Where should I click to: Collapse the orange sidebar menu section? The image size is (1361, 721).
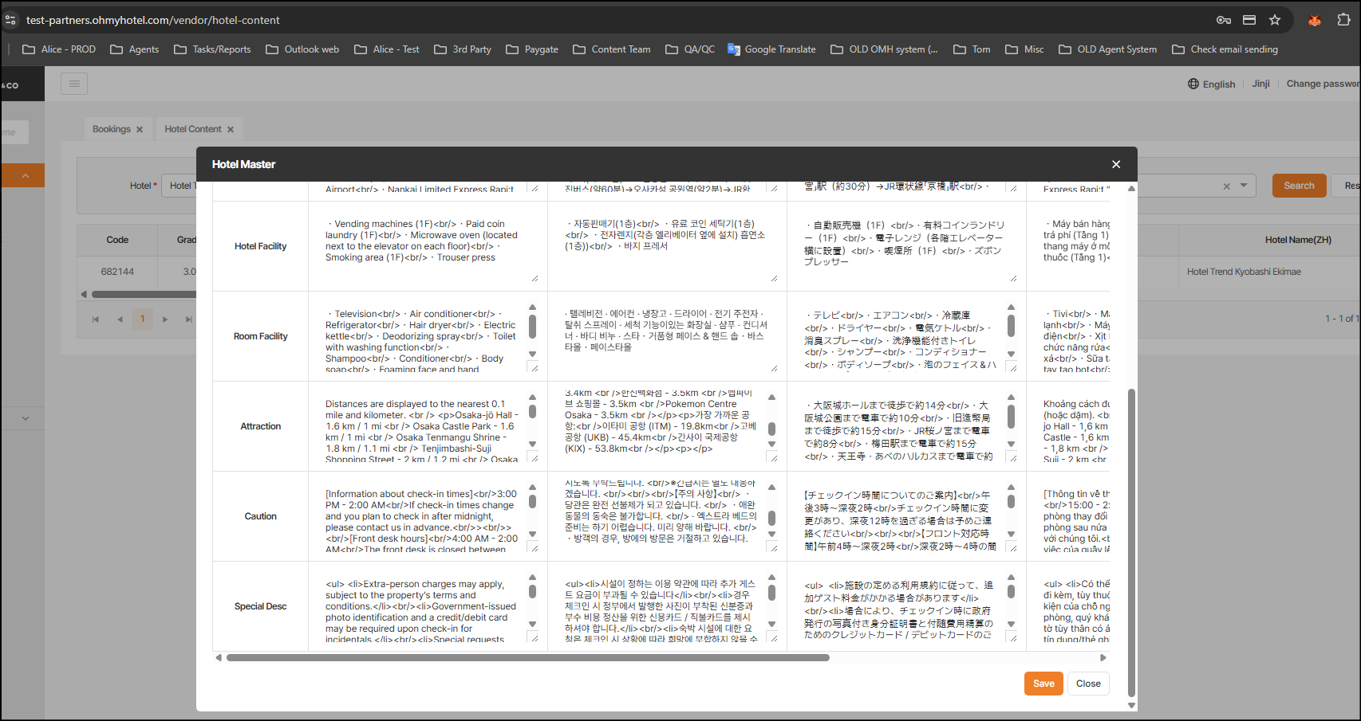point(26,175)
